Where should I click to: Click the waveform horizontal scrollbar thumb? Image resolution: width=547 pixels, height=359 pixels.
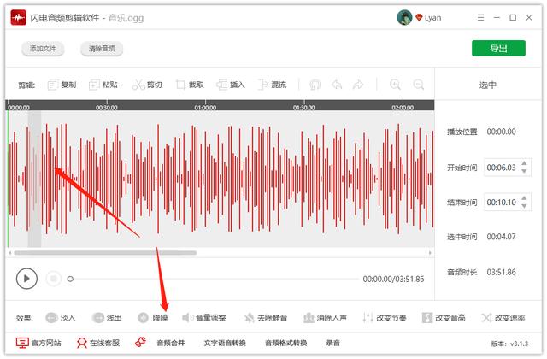click(x=105, y=253)
